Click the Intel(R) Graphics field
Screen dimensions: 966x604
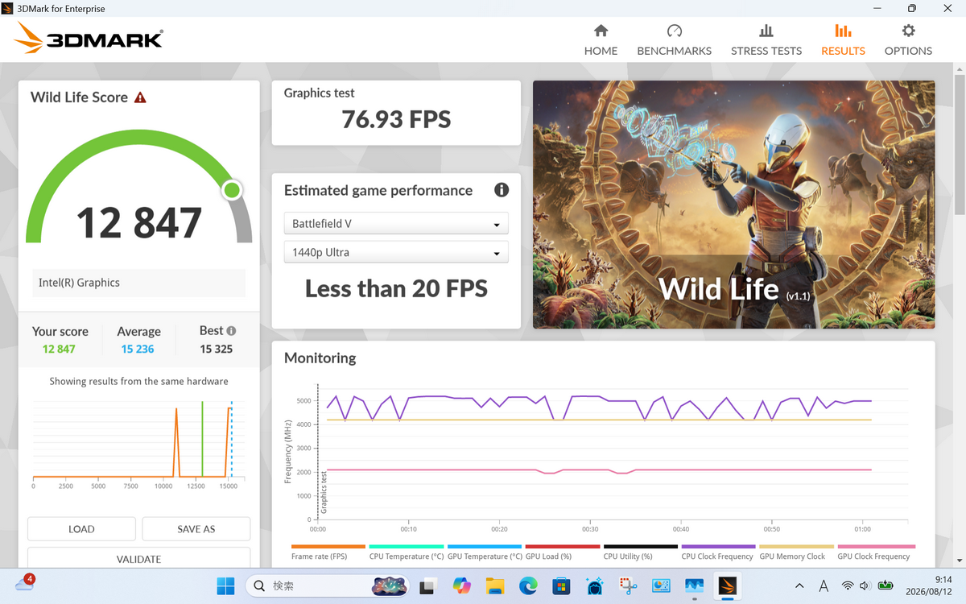point(138,283)
